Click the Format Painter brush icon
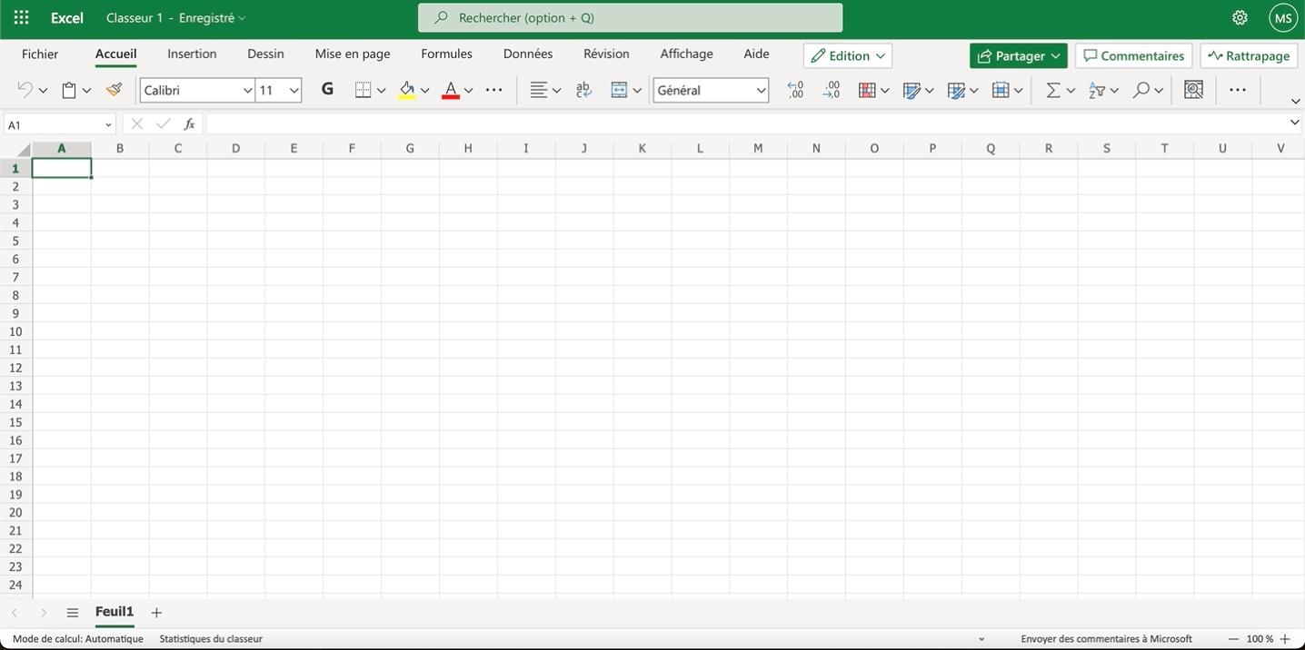Screen dimensions: 1305x650 click(114, 90)
